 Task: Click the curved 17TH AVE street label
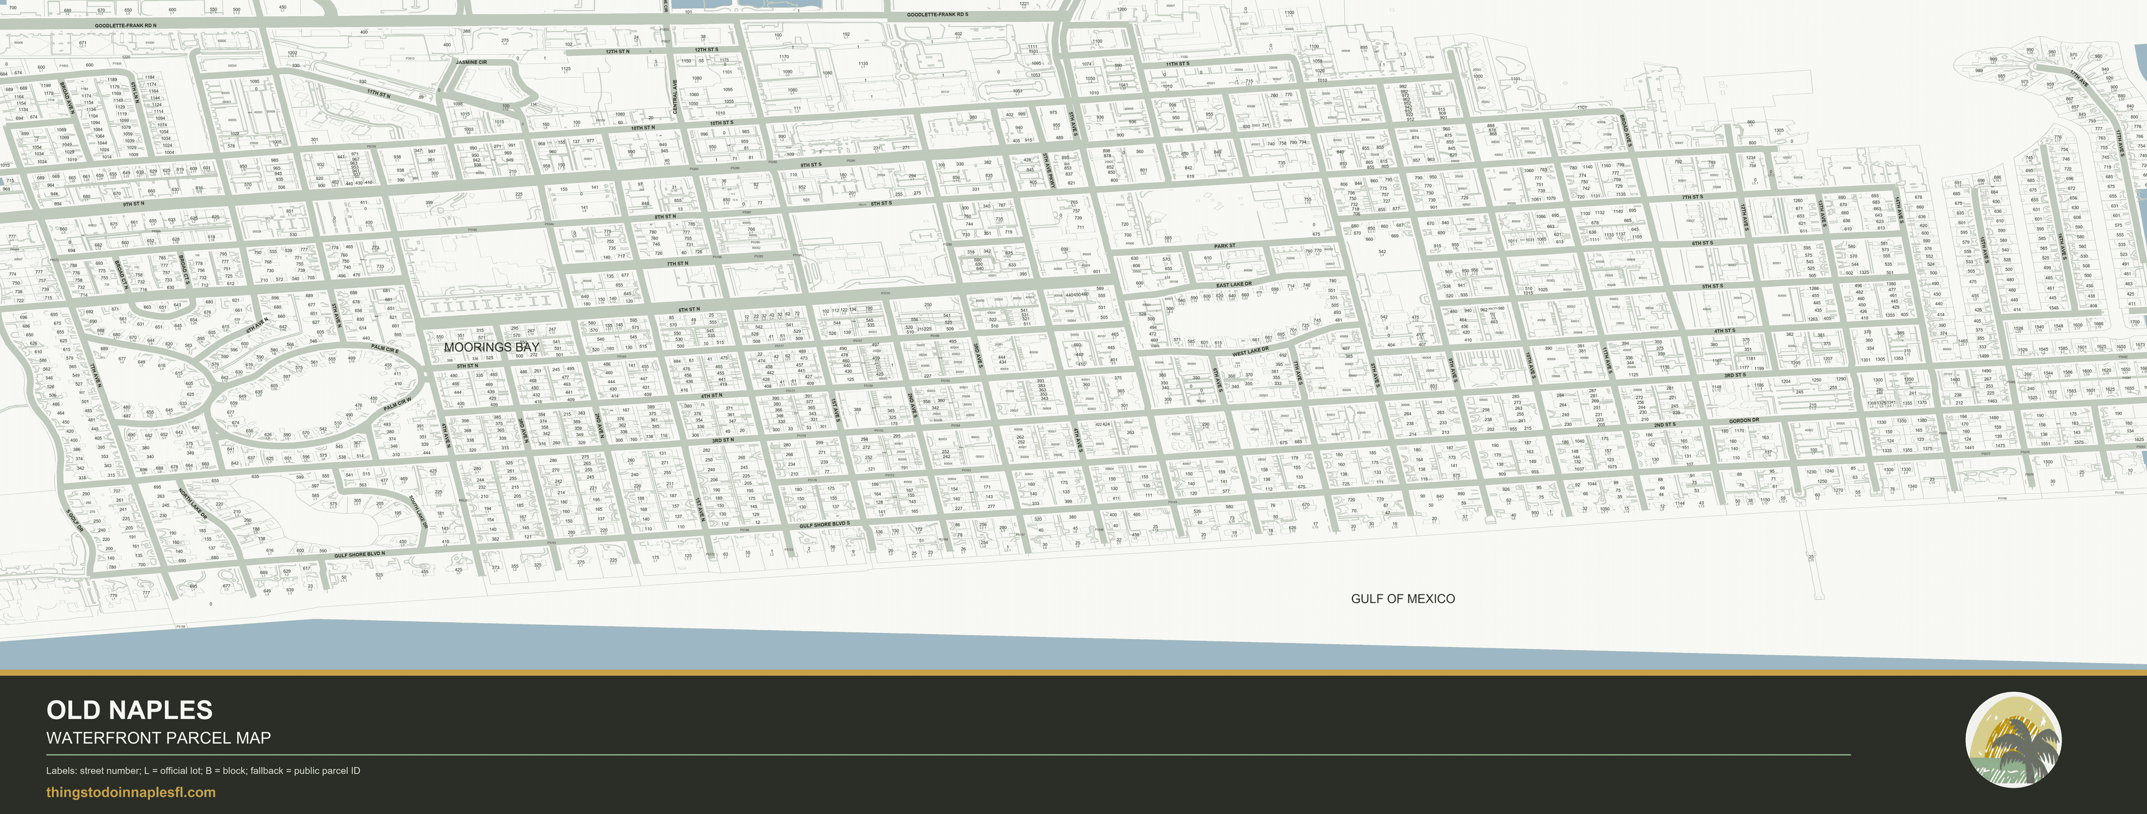pos(2079,78)
